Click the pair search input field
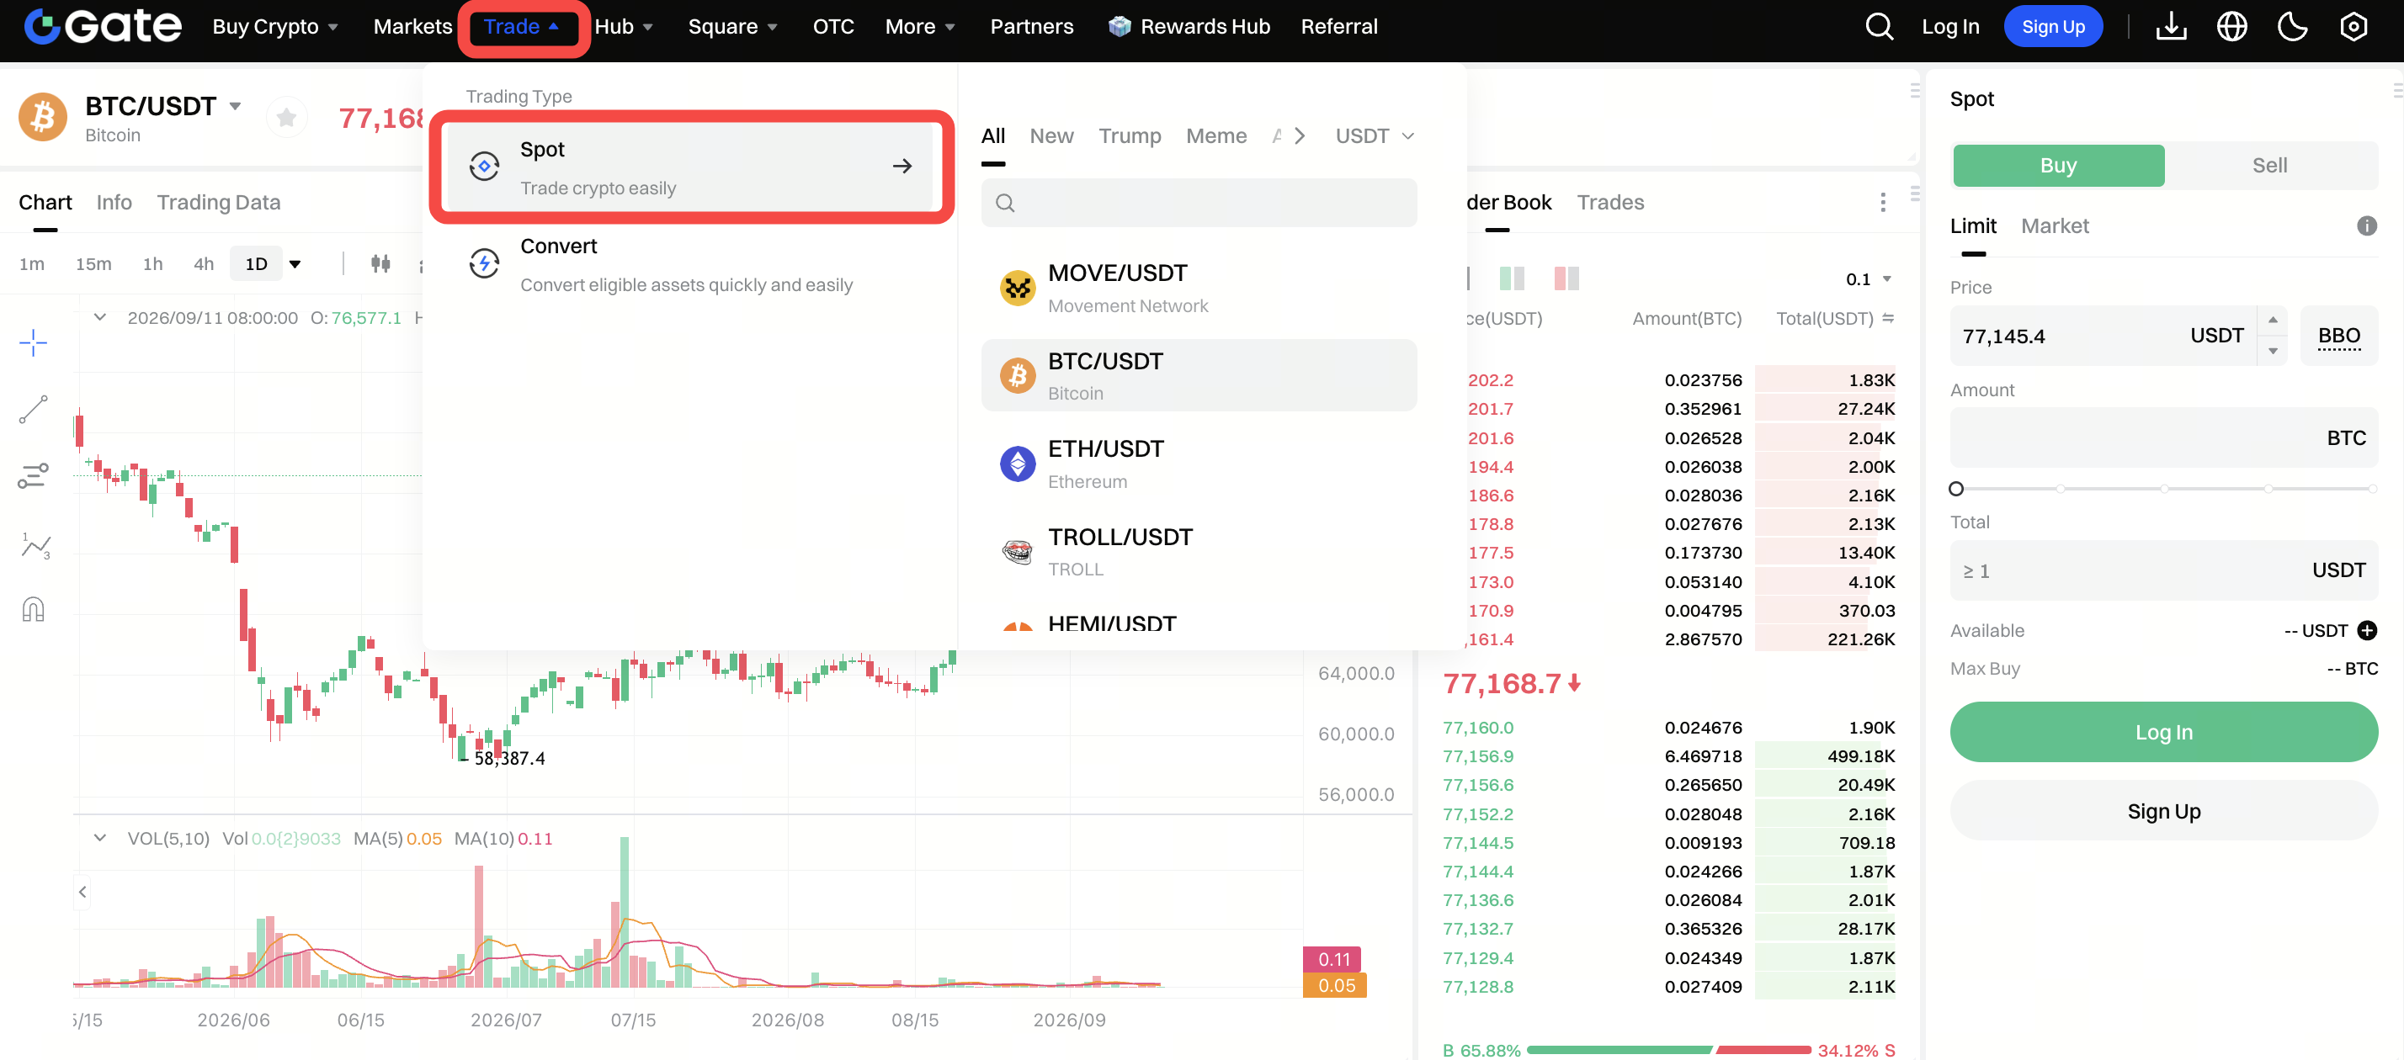2404x1060 pixels. 1199,203
